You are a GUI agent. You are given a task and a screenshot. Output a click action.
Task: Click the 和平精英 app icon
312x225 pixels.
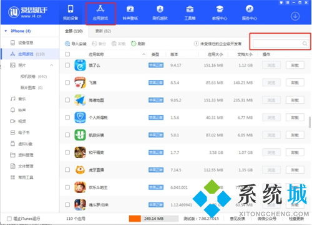pos(80,152)
